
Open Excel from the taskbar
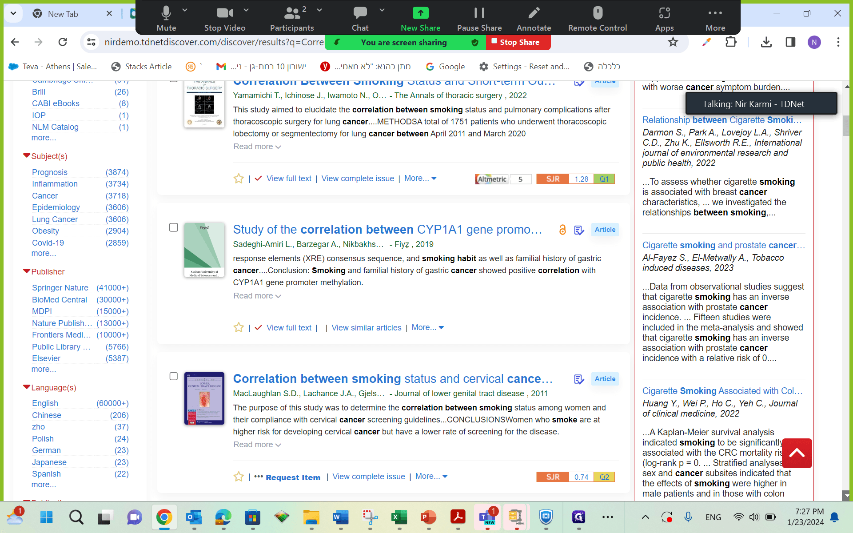click(x=399, y=517)
